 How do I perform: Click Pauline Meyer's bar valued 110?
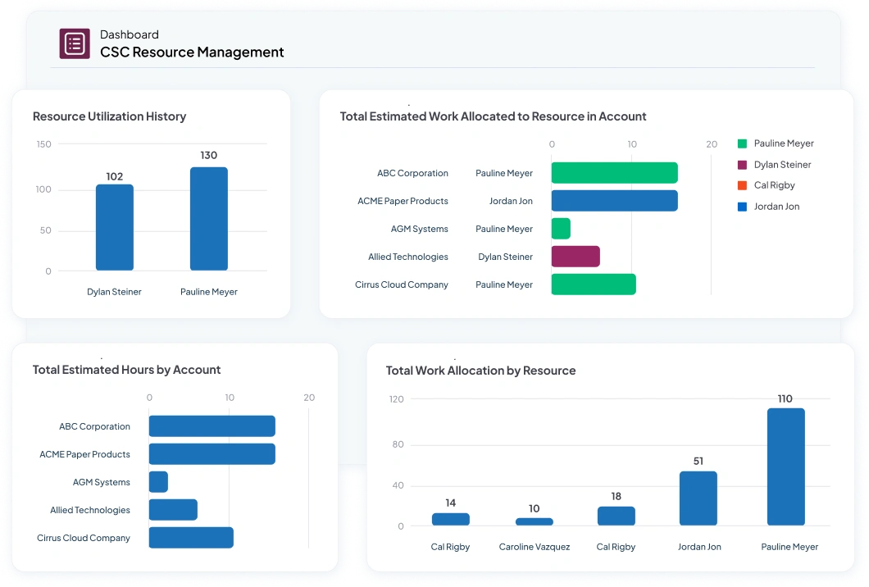pos(785,466)
